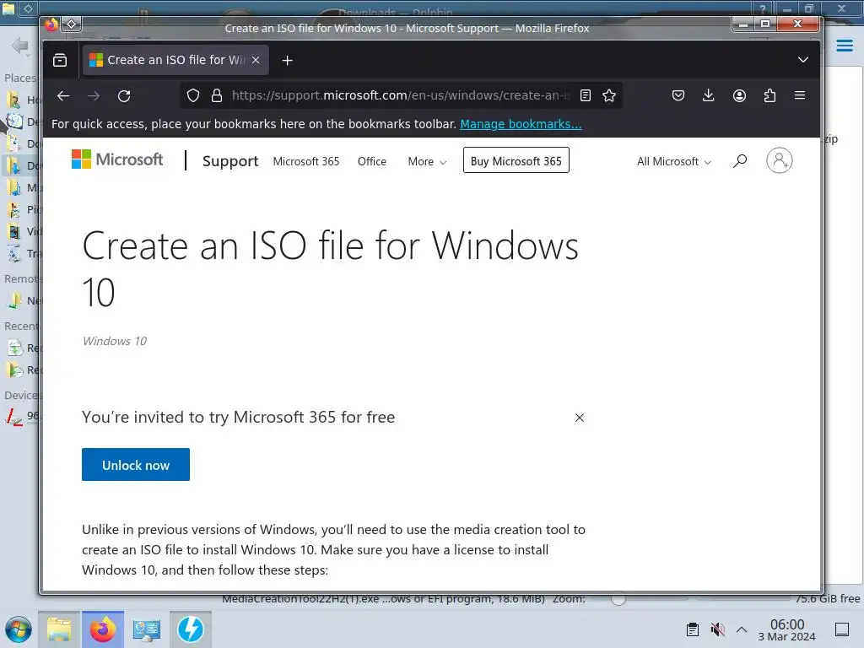864x648 pixels.
Task: Open Firefox window menu icon in title bar
Action: tap(51, 24)
